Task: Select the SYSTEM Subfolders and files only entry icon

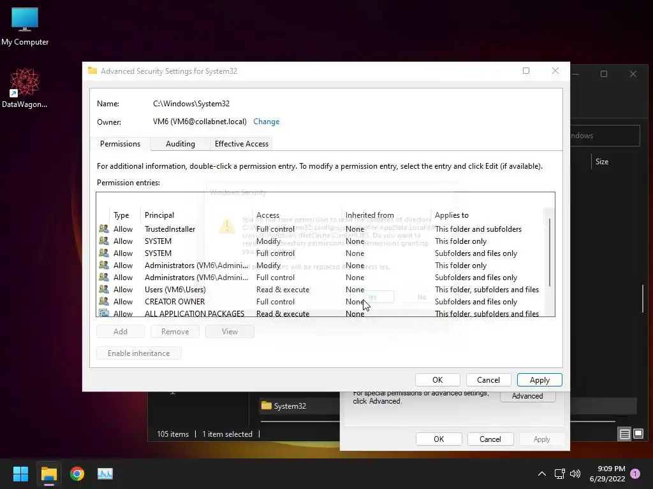Action: (x=104, y=253)
